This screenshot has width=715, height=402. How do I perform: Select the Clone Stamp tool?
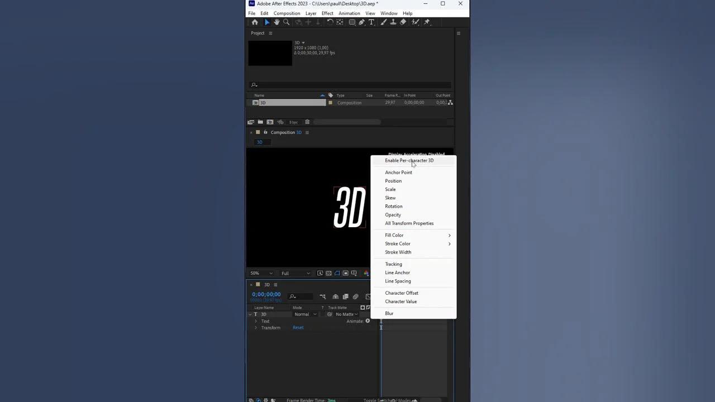tap(393, 22)
